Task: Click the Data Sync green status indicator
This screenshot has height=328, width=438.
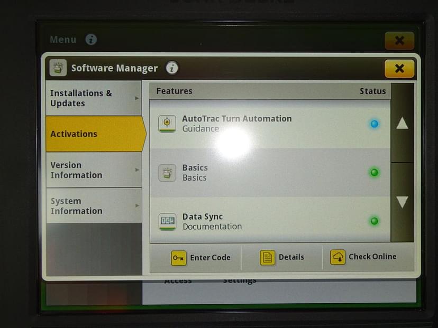Action: pyautogui.click(x=375, y=221)
